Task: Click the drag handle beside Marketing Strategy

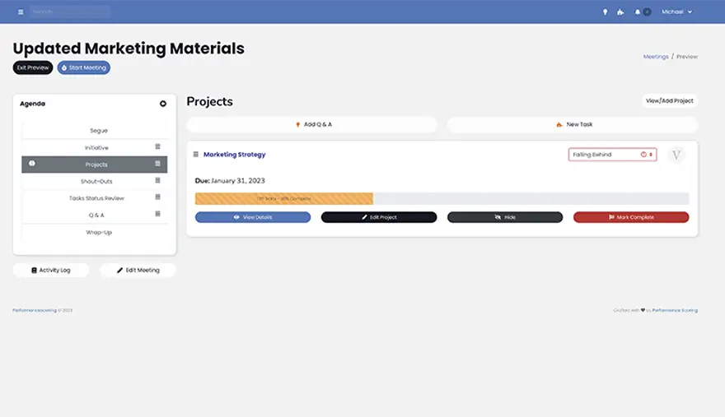Action: [196, 155]
